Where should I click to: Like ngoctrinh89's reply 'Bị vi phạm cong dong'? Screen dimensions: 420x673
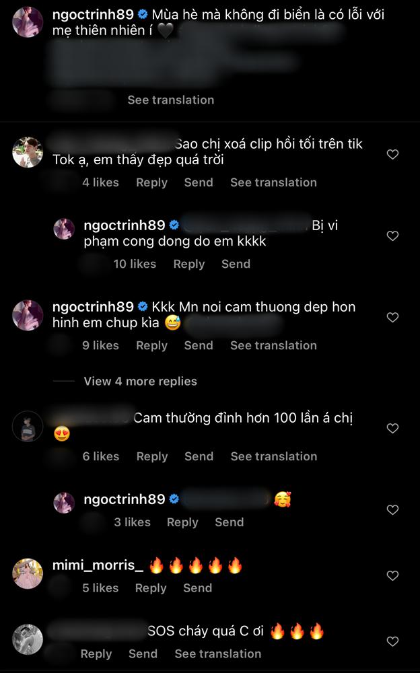(392, 236)
